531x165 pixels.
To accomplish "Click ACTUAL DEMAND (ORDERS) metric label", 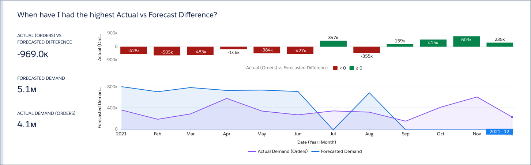I will (46, 113).
